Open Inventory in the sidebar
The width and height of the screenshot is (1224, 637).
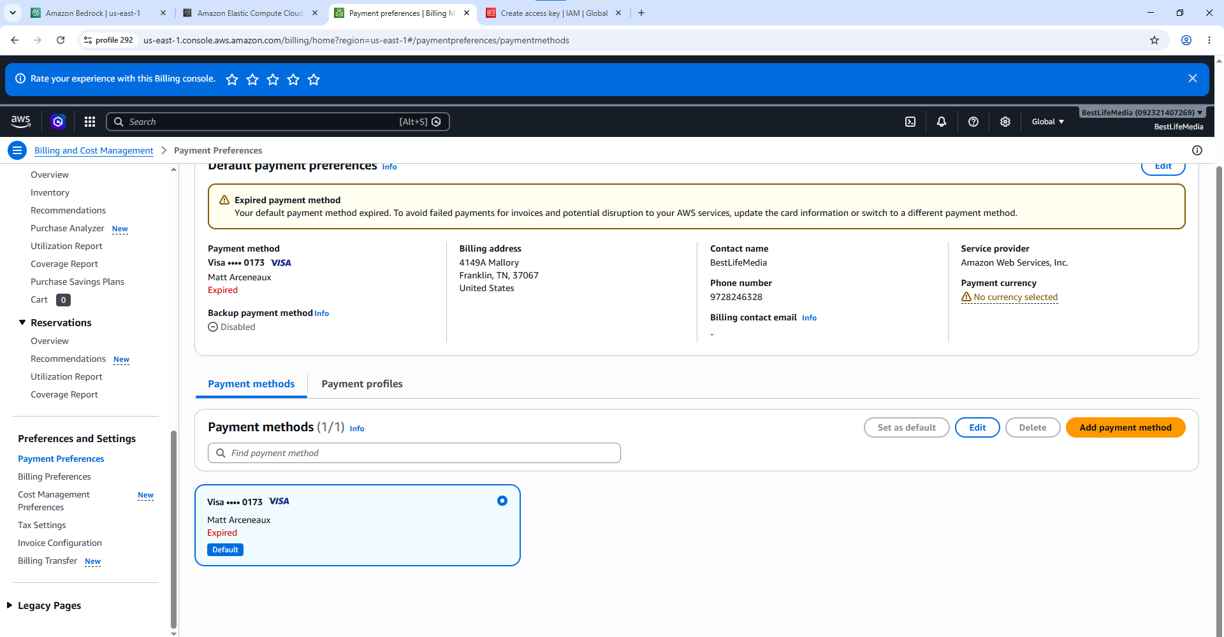pos(50,192)
